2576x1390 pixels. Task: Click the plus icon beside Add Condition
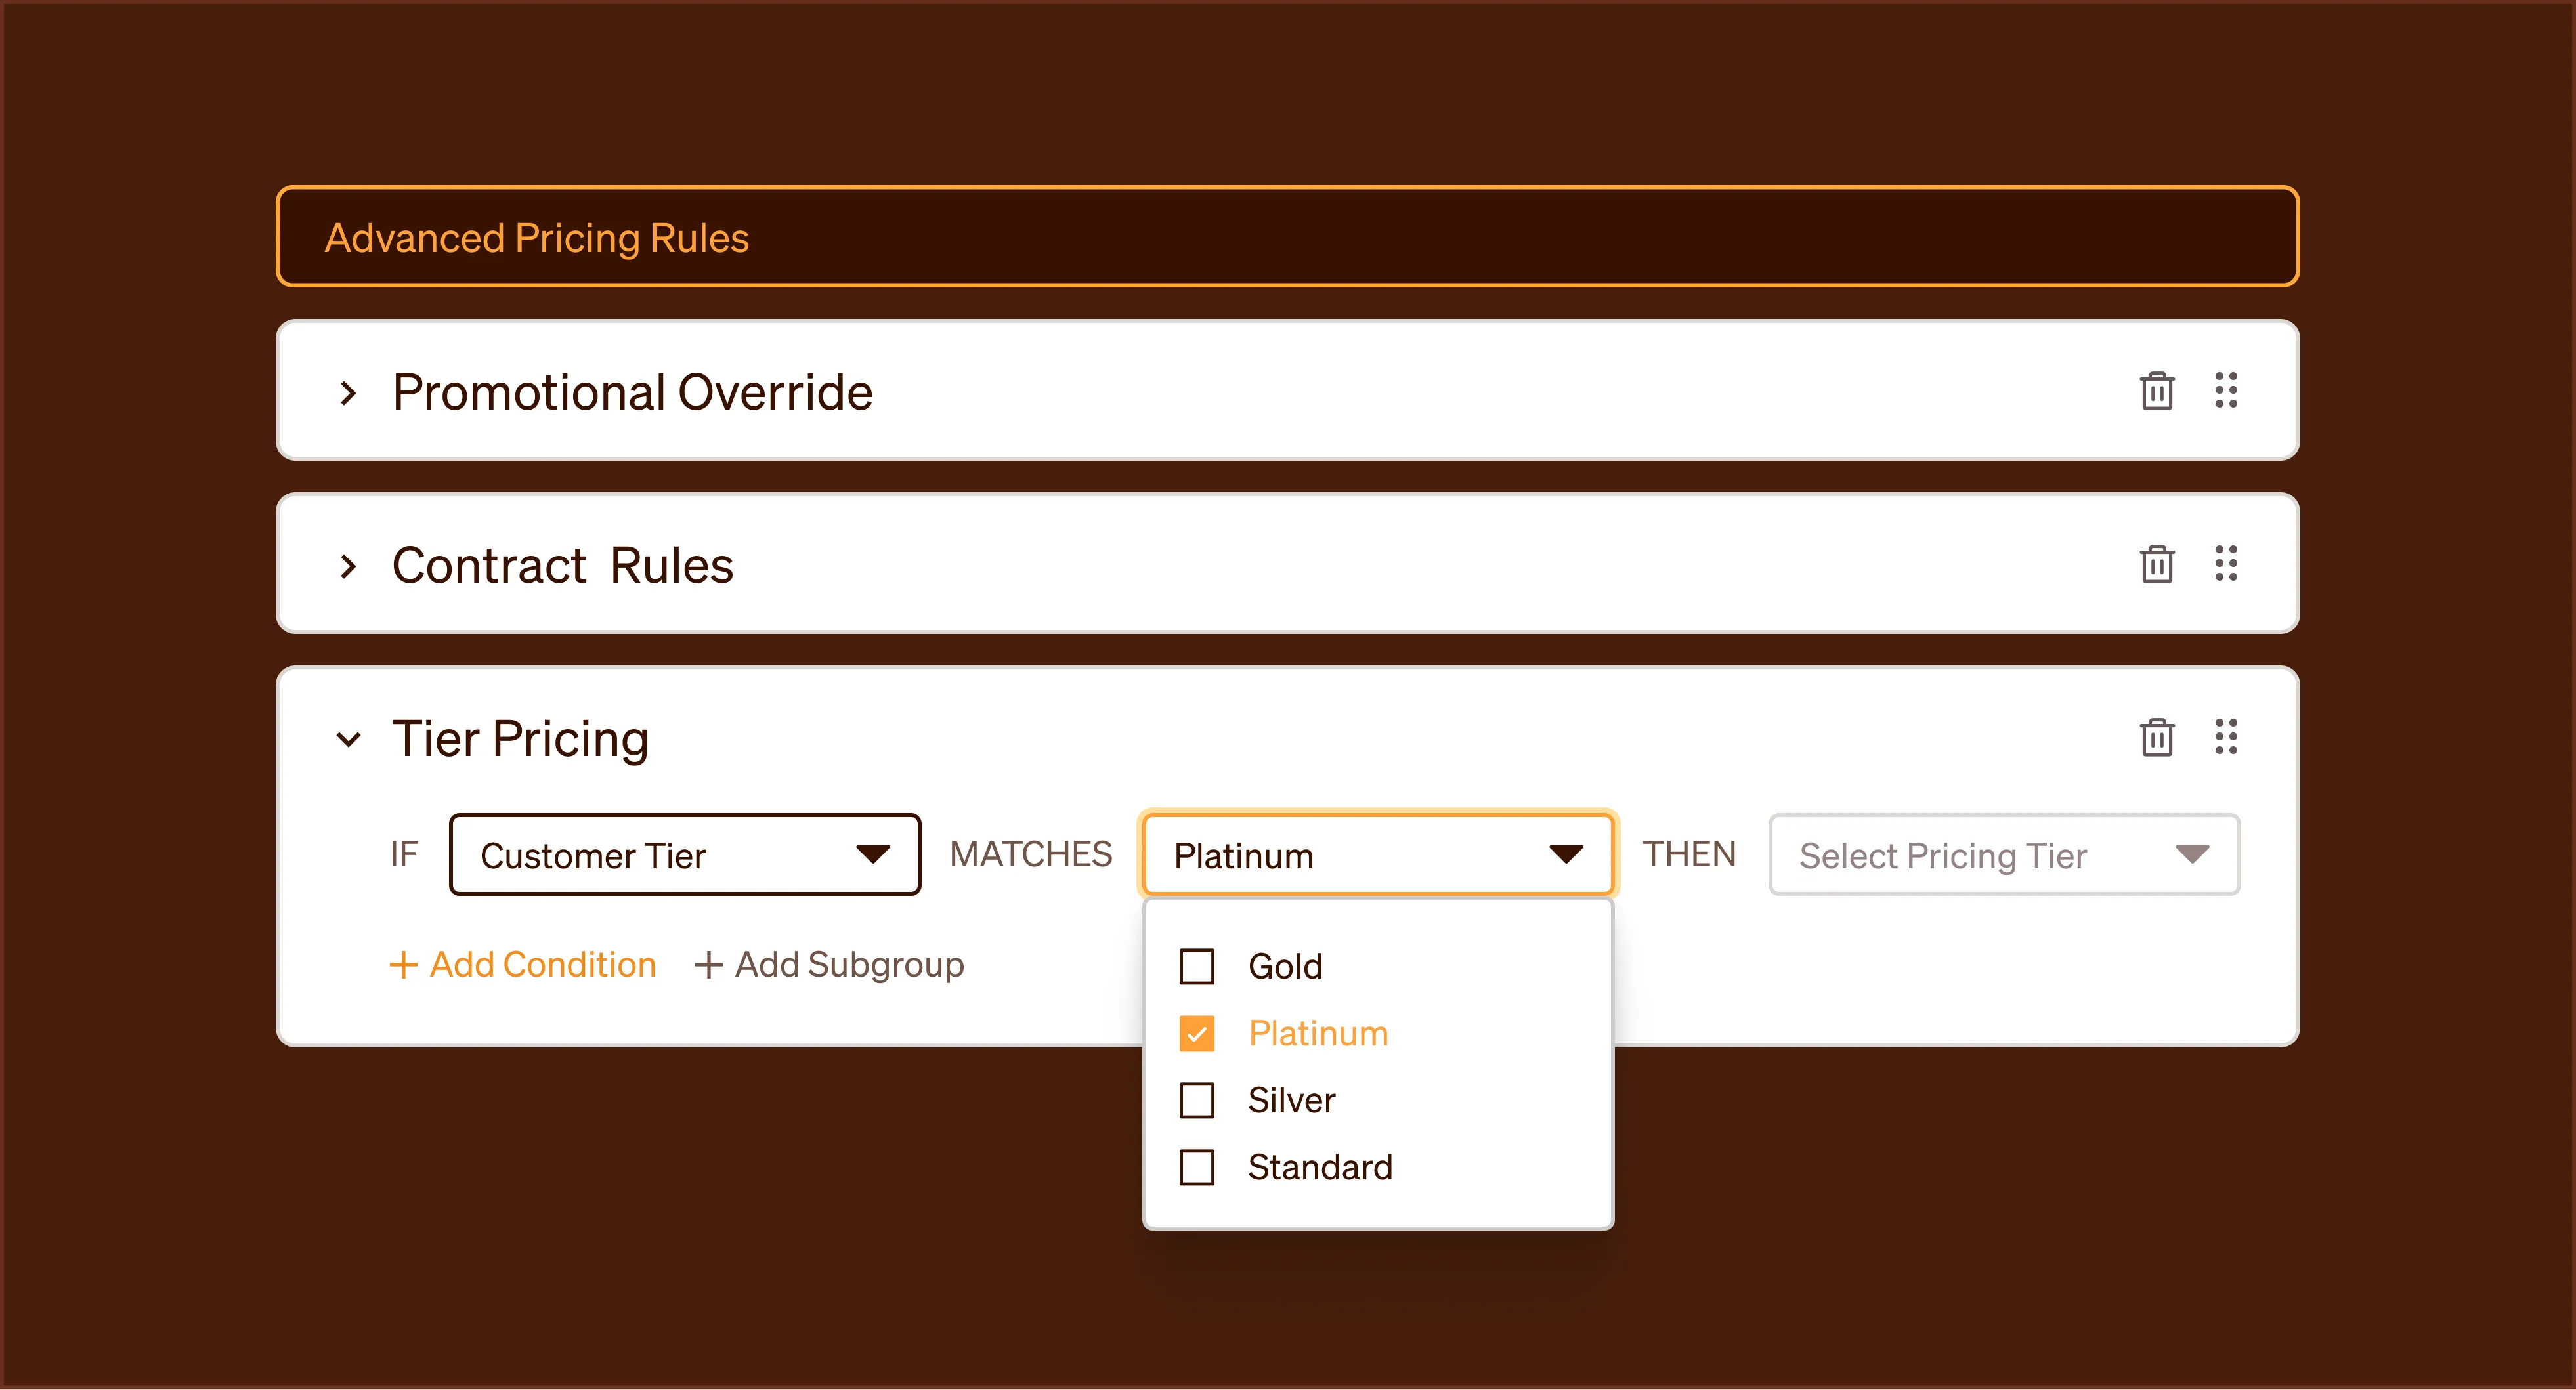403,965
